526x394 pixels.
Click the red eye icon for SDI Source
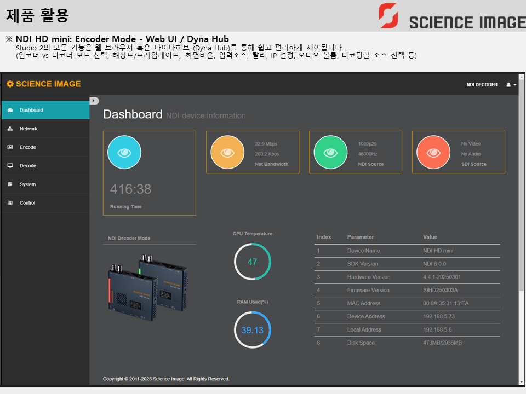pos(433,153)
